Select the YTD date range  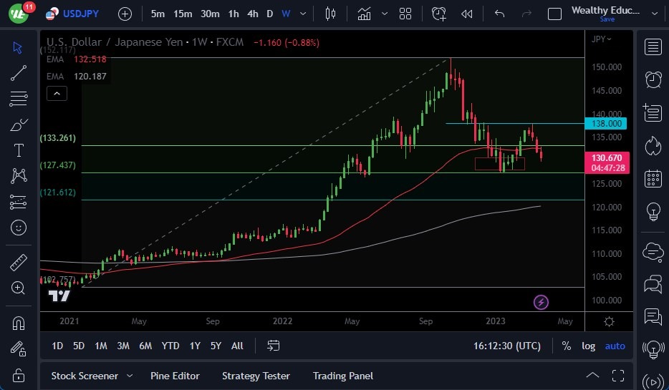[x=170, y=346]
